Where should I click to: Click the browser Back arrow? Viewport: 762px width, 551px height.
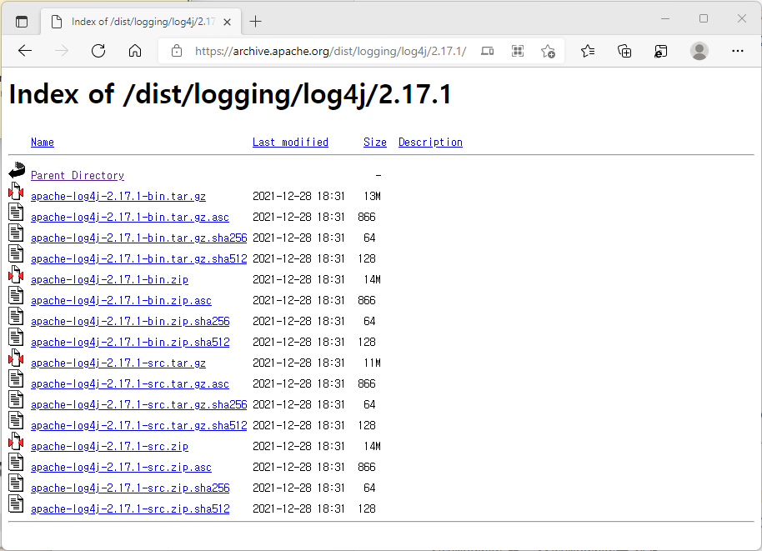pos(25,51)
